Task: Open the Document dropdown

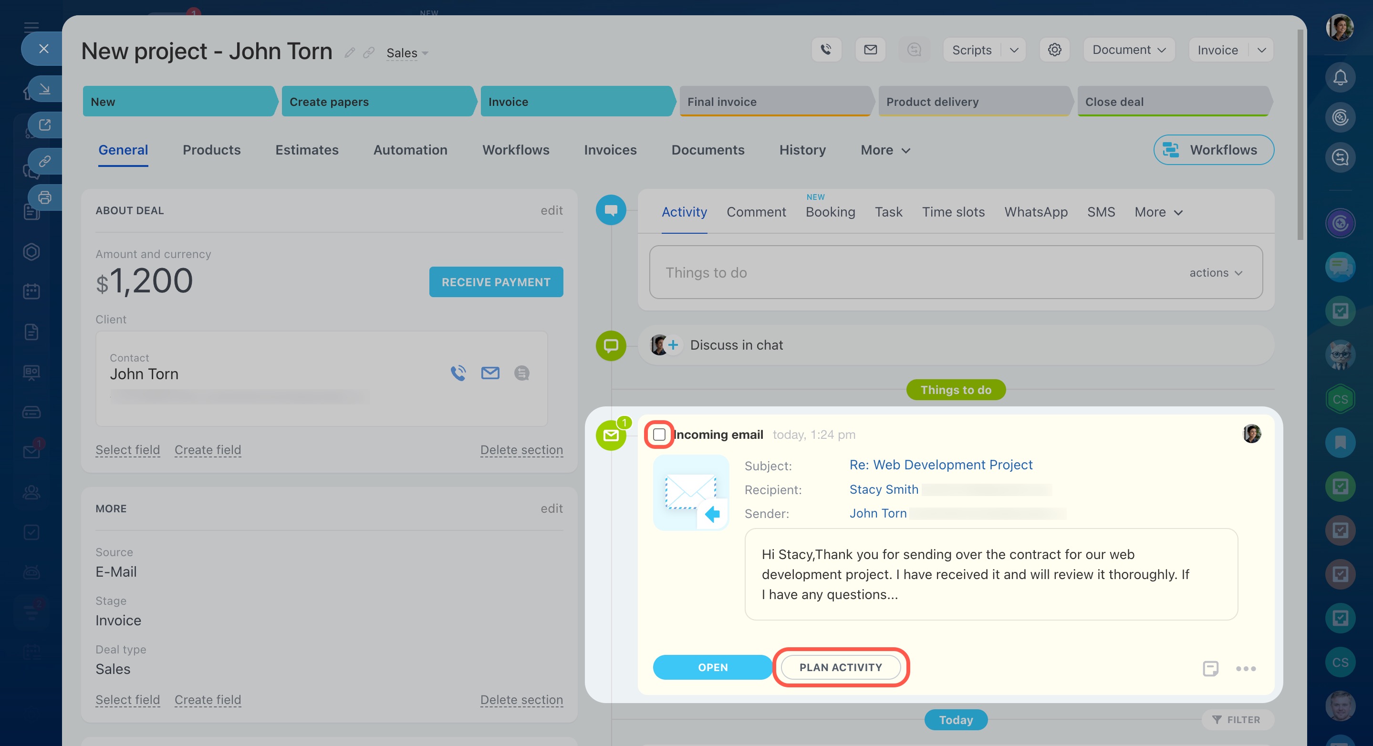Action: 1129,50
